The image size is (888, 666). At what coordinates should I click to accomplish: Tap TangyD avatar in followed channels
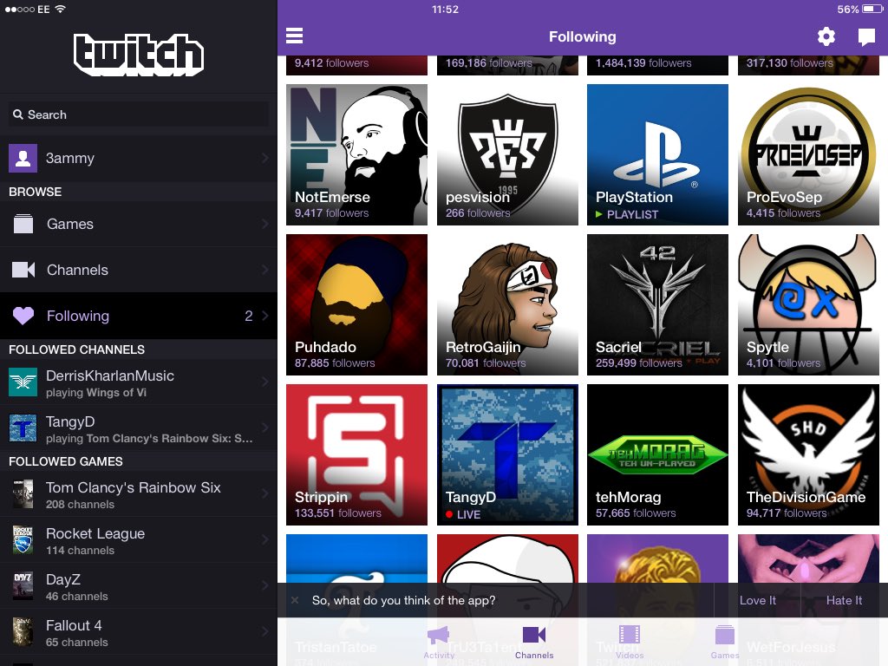point(23,428)
